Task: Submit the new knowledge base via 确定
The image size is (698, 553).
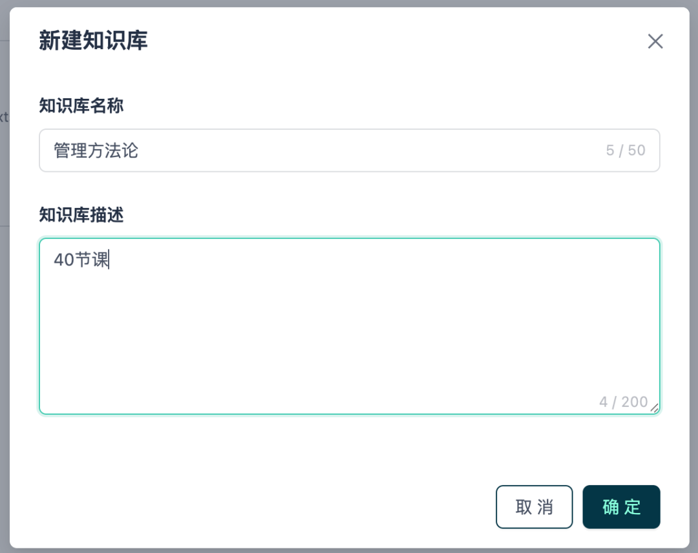Action: [x=621, y=506]
